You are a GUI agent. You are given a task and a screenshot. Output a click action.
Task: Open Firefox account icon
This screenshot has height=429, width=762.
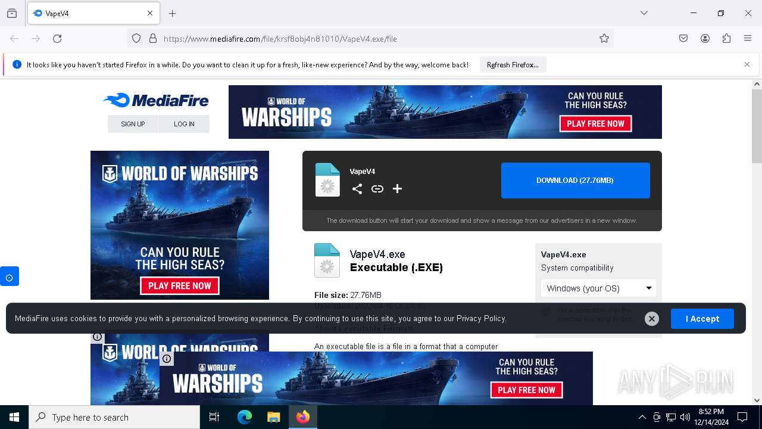point(705,39)
